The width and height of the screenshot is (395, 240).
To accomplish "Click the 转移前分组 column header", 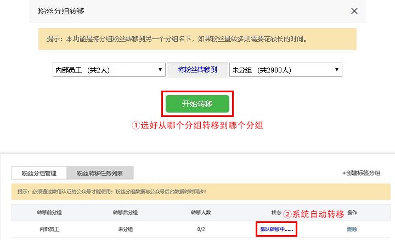I will pyautogui.click(x=50, y=213).
